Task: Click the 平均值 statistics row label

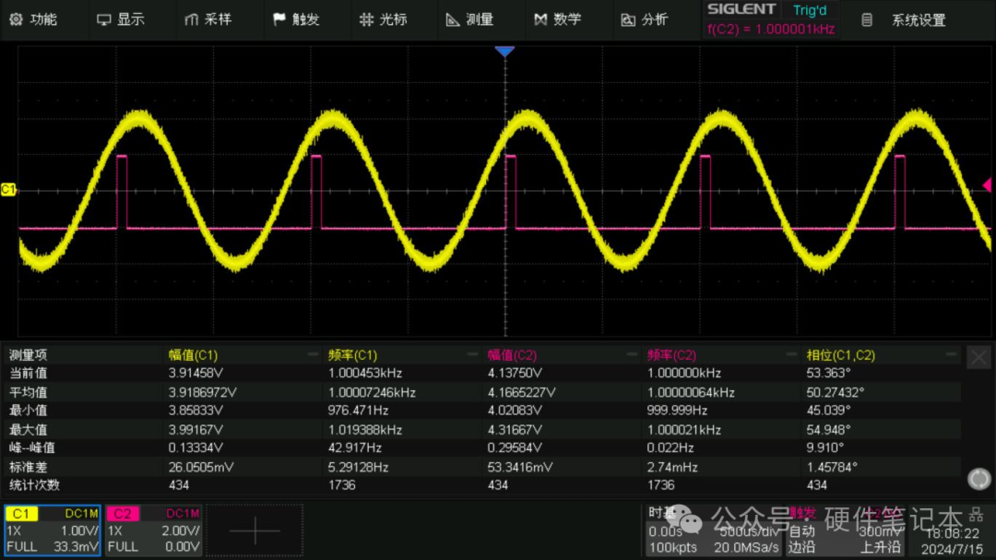Action: (x=28, y=392)
